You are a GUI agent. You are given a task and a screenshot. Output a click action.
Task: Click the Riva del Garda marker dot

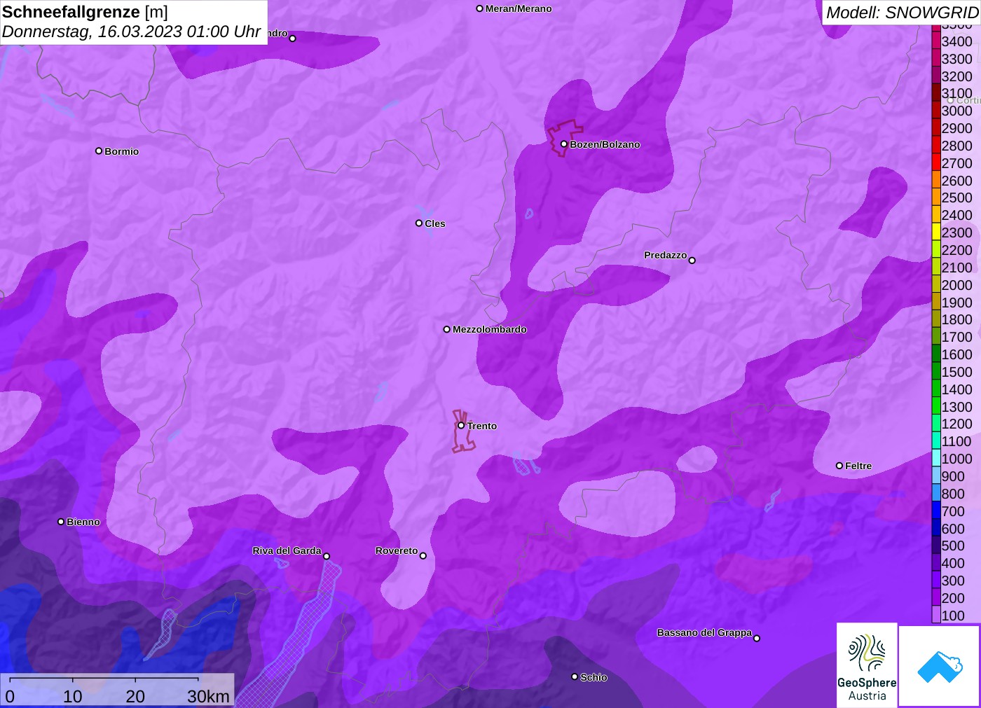pos(327,556)
